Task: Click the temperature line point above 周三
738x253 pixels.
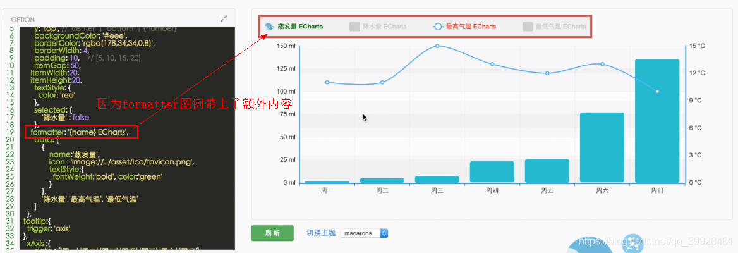Action: click(437, 46)
